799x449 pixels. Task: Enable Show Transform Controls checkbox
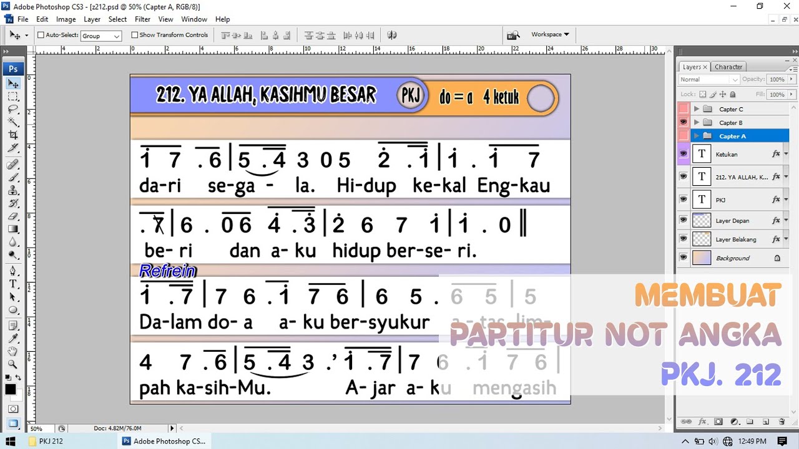pos(134,36)
